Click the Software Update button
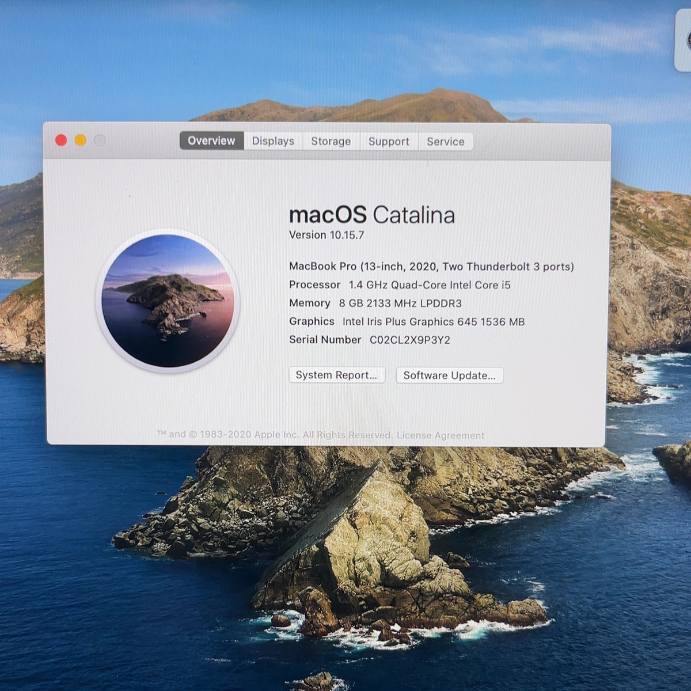Image resolution: width=691 pixels, height=691 pixels. point(449,375)
